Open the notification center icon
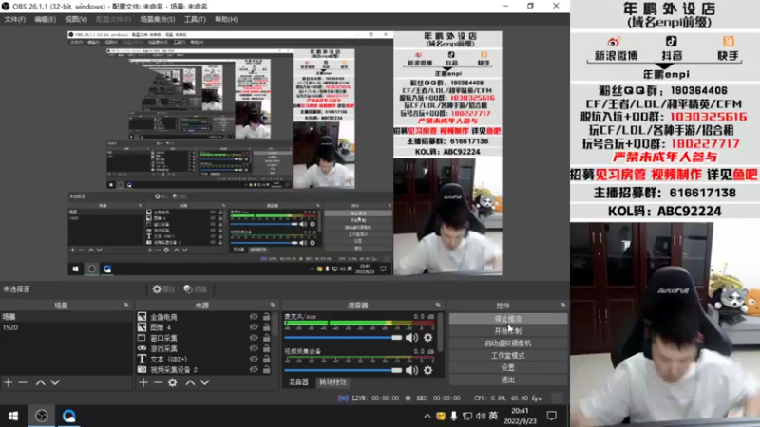The width and height of the screenshot is (760, 427). [x=552, y=416]
